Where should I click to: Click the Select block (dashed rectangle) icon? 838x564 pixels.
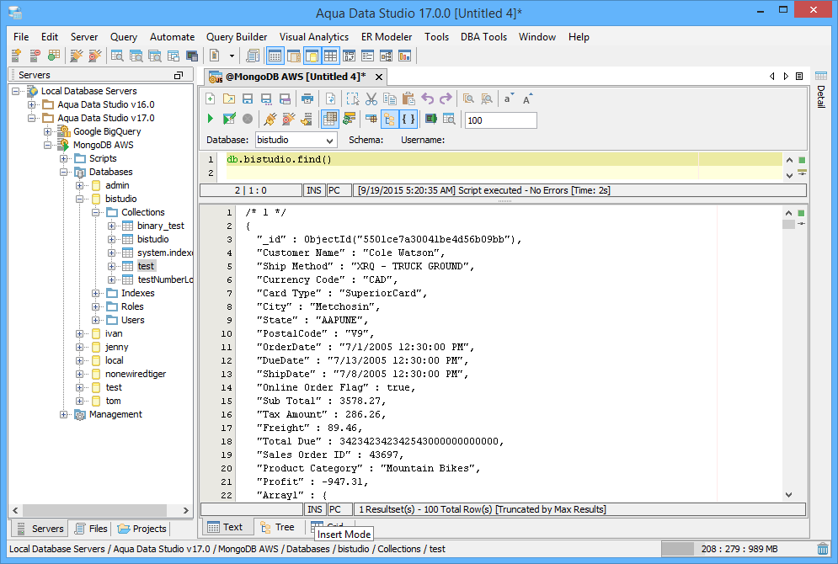pos(353,98)
